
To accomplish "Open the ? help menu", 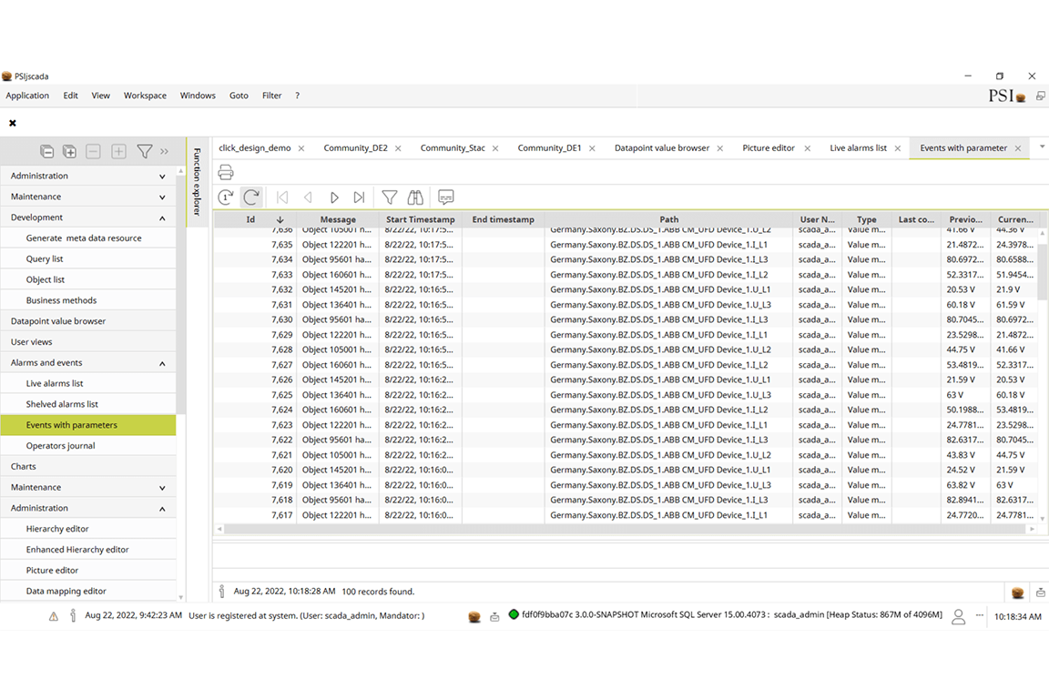I will 297,96.
